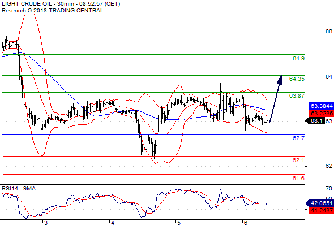Select the blue 63.3844 moving average value tag

321,106
